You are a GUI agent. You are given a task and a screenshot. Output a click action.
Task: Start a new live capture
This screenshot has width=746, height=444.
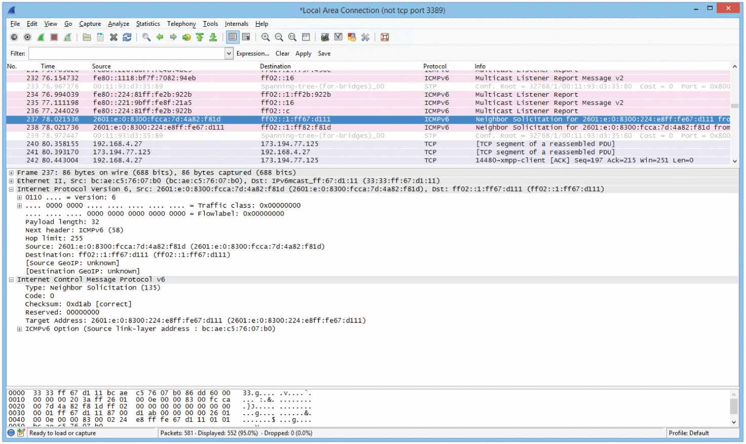click(41, 37)
